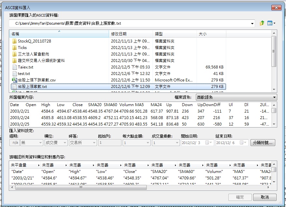The image size is (286, 207).
Task: Click the 起始列 input field
Action: 110,143
